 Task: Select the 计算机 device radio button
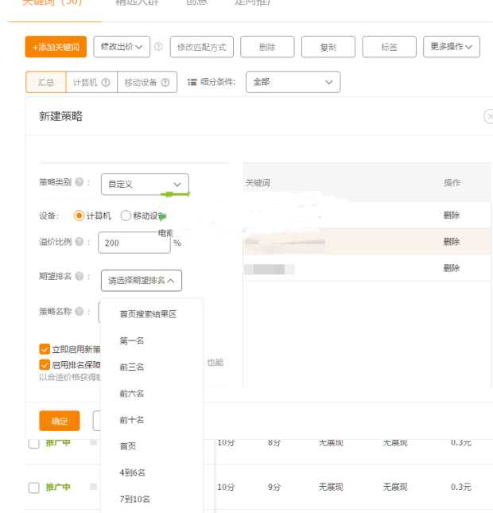click(79, 216)
